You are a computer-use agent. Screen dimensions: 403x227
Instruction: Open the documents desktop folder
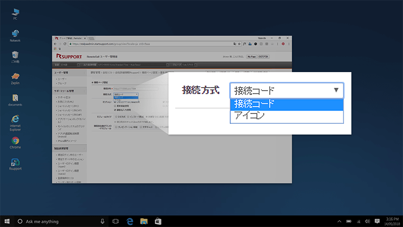pos(15,100)
